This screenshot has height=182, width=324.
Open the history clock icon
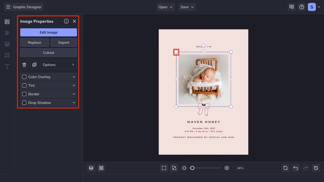(x=316, y=168)
